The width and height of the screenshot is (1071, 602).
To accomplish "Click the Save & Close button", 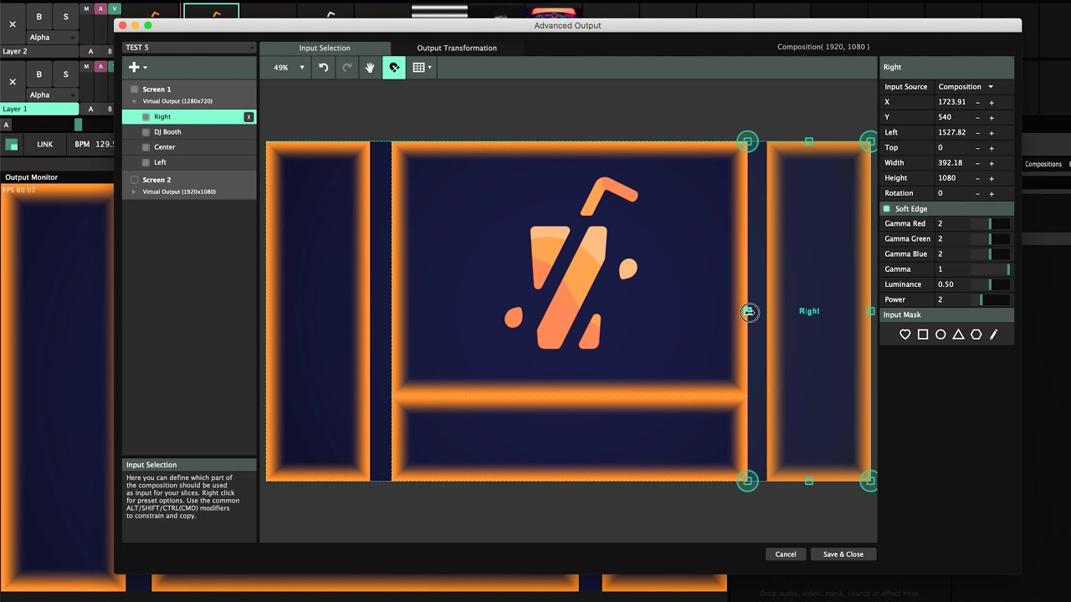I will (843, 554).
